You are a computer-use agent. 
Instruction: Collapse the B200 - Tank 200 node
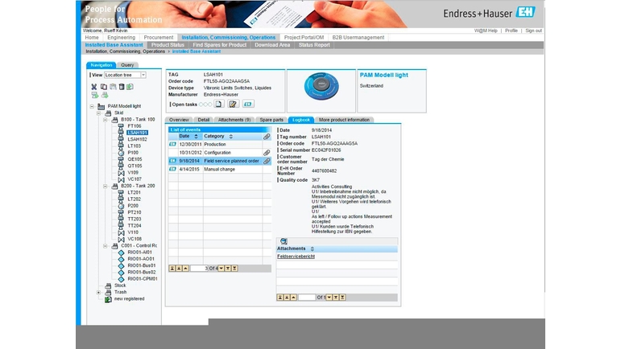pyautogui.click(x=106, y=186)
